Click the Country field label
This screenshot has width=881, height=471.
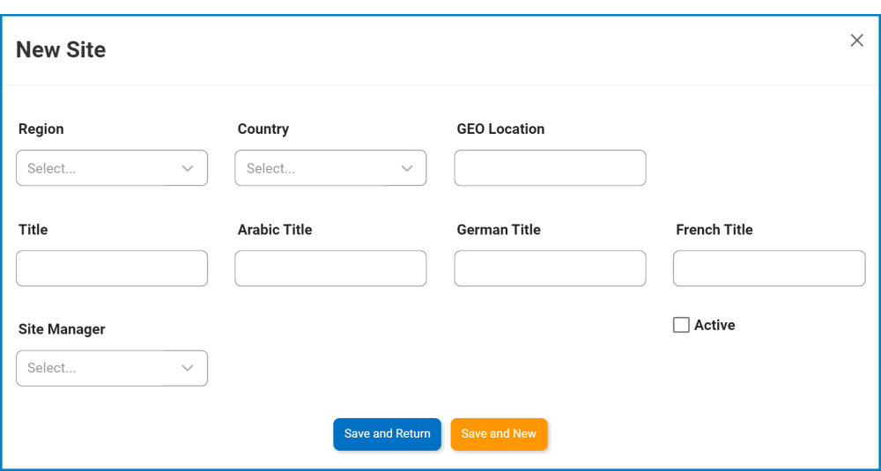tap(263, 129)
